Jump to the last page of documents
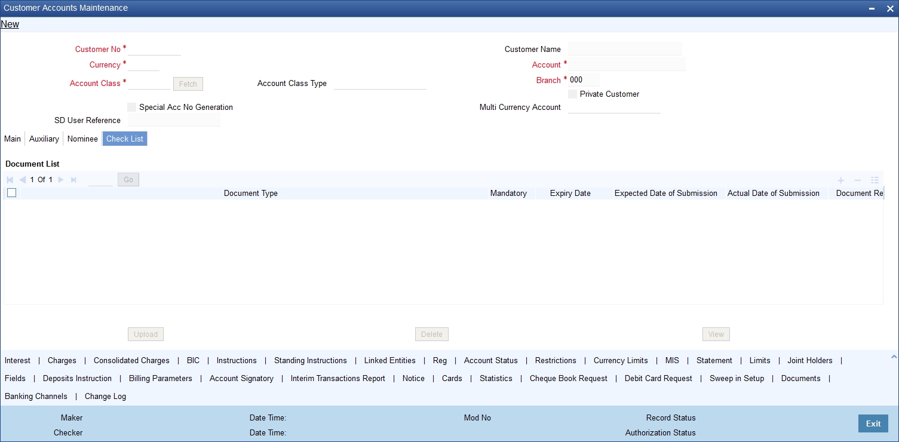 point(73,179)
